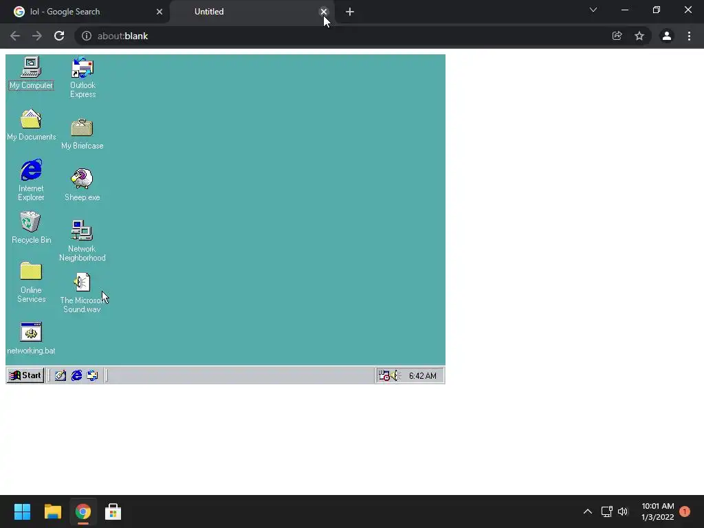This screenshot has width=704, height=528.
Task: Click Show Desktop quick launch icon
Action: [x=60, y=375]
